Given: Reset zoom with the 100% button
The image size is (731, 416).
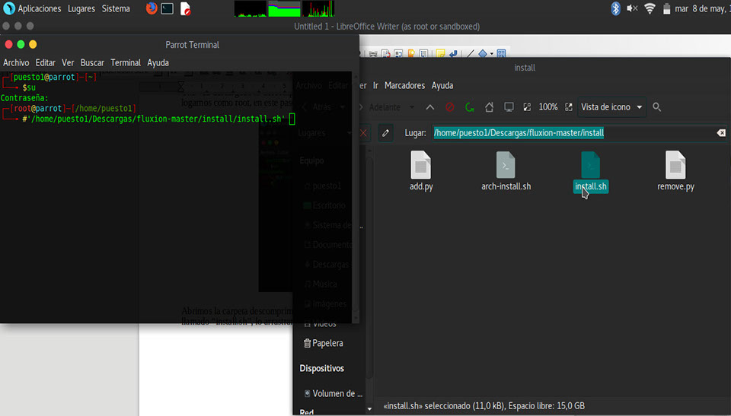Looking at the screenshot, I should click(548, 107).
